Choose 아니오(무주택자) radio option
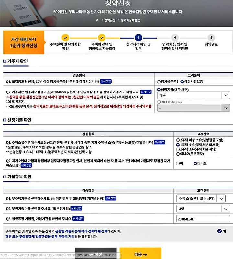The height and width of the screenshot is (259, 233). [x=178, y=154]
